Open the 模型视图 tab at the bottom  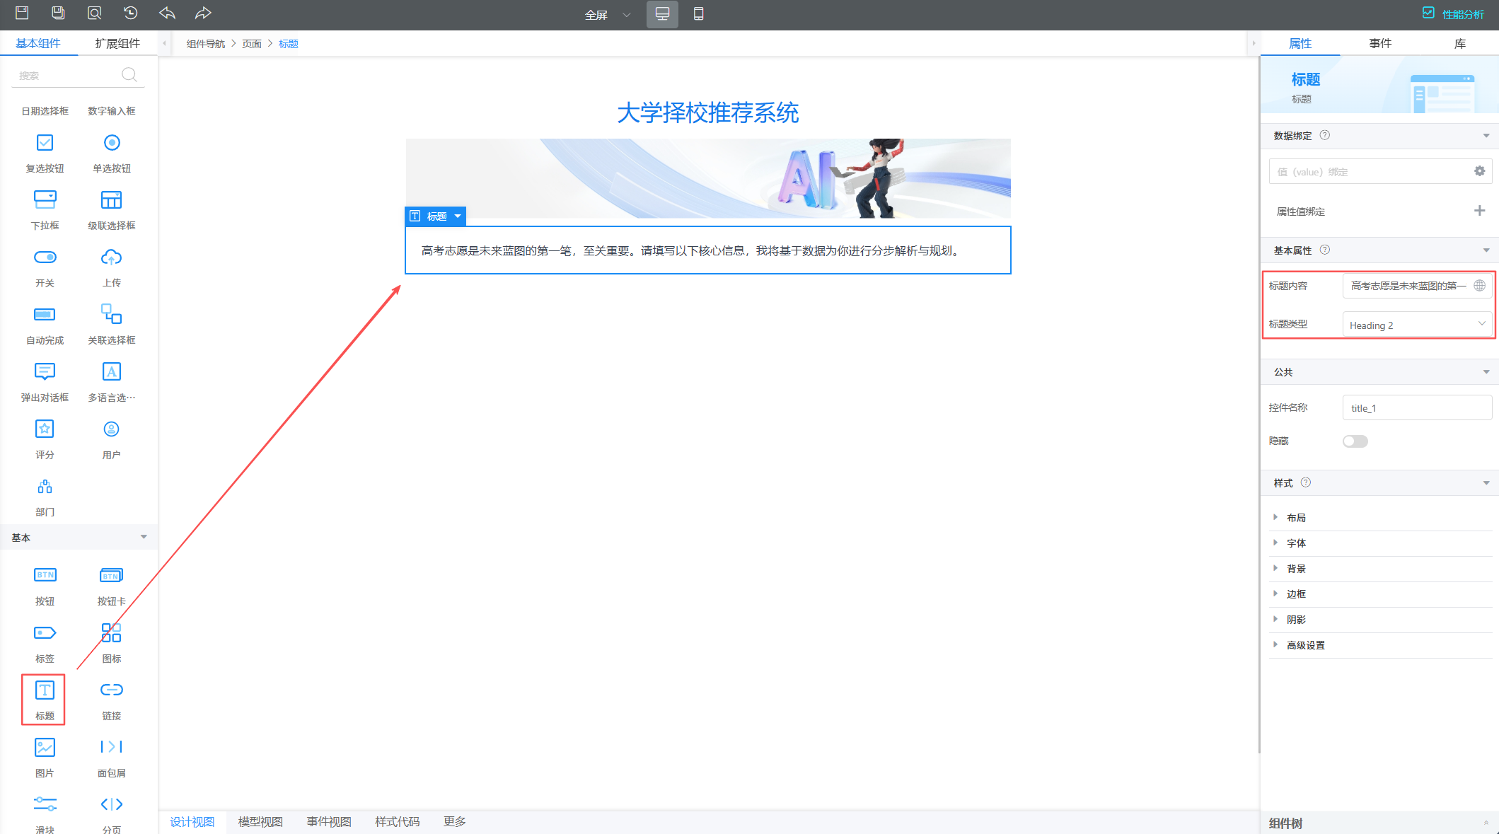point(260,821)
